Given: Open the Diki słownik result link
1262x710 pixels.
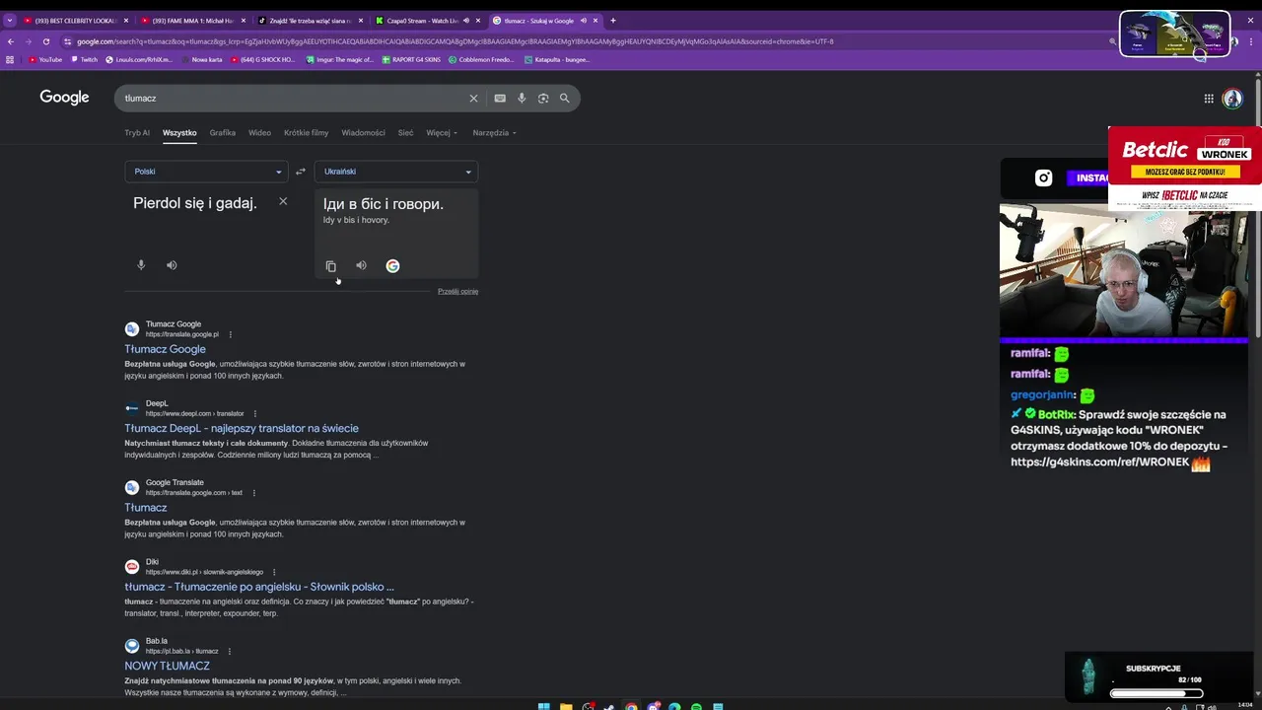Looking at the screenshot, I should 259,587.
